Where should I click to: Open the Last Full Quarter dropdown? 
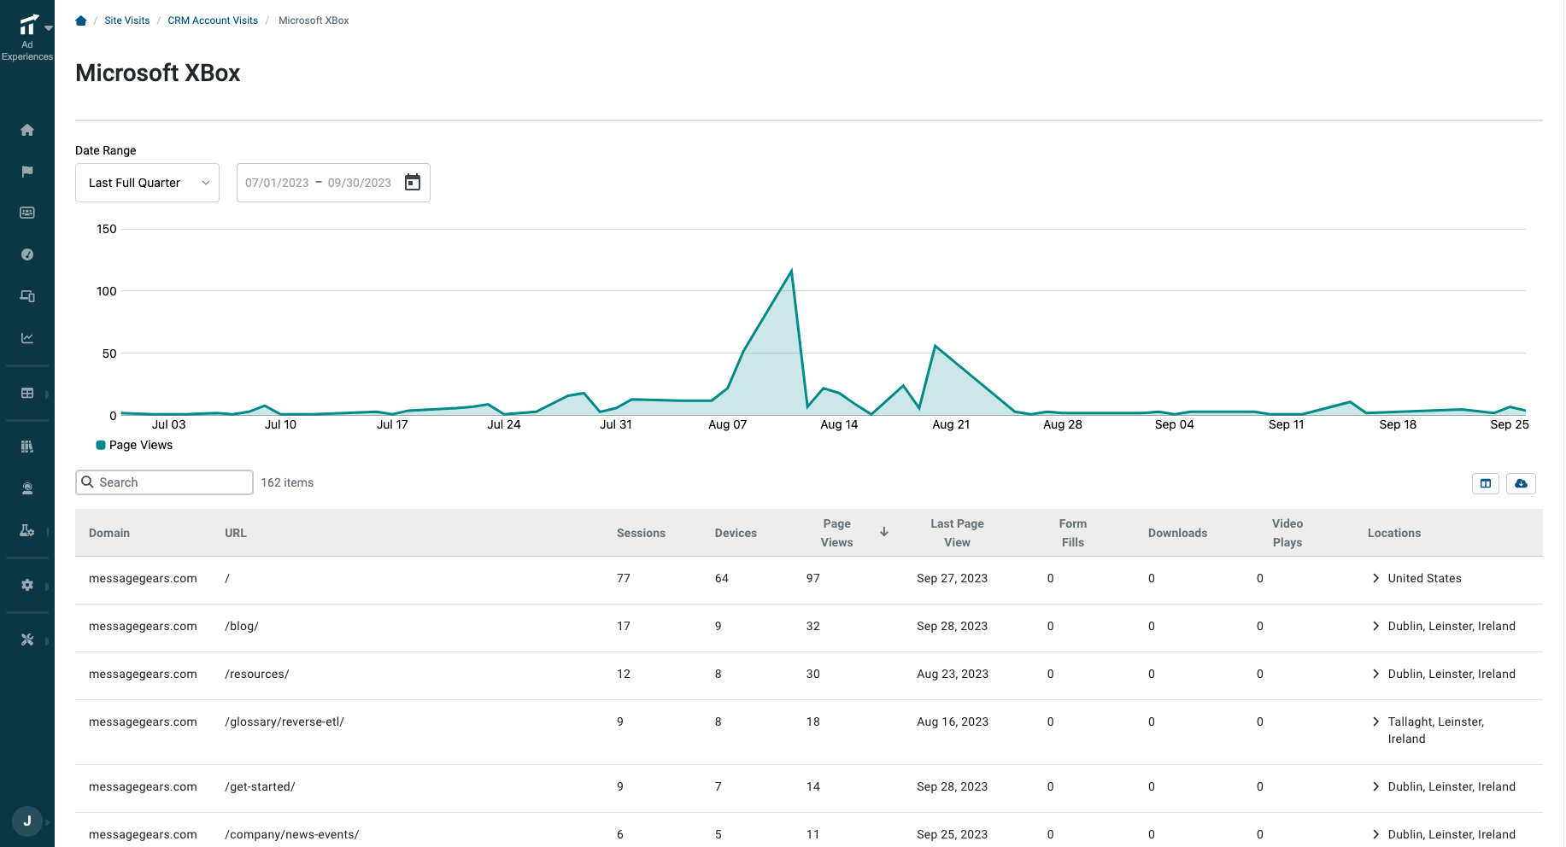click(x=147, y=183)
